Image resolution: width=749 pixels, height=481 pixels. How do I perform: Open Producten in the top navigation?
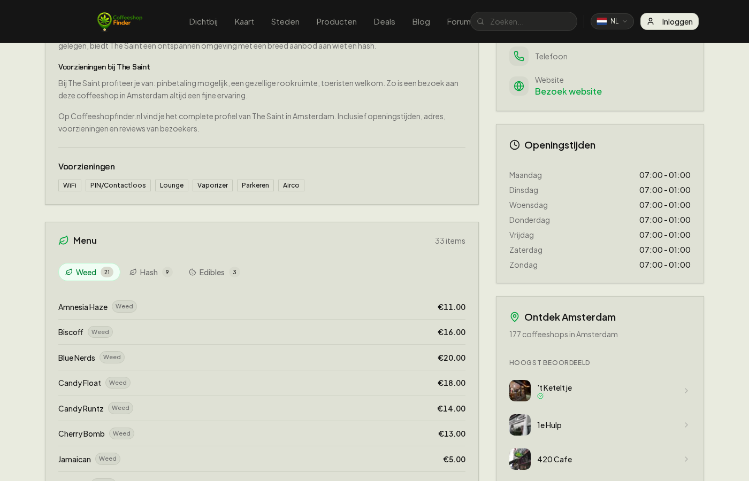[337, 21]
